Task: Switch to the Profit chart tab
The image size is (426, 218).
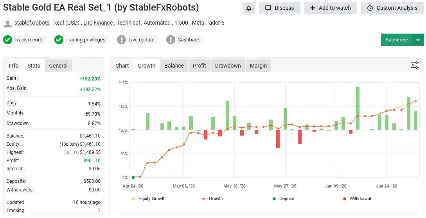Action: 200,66
